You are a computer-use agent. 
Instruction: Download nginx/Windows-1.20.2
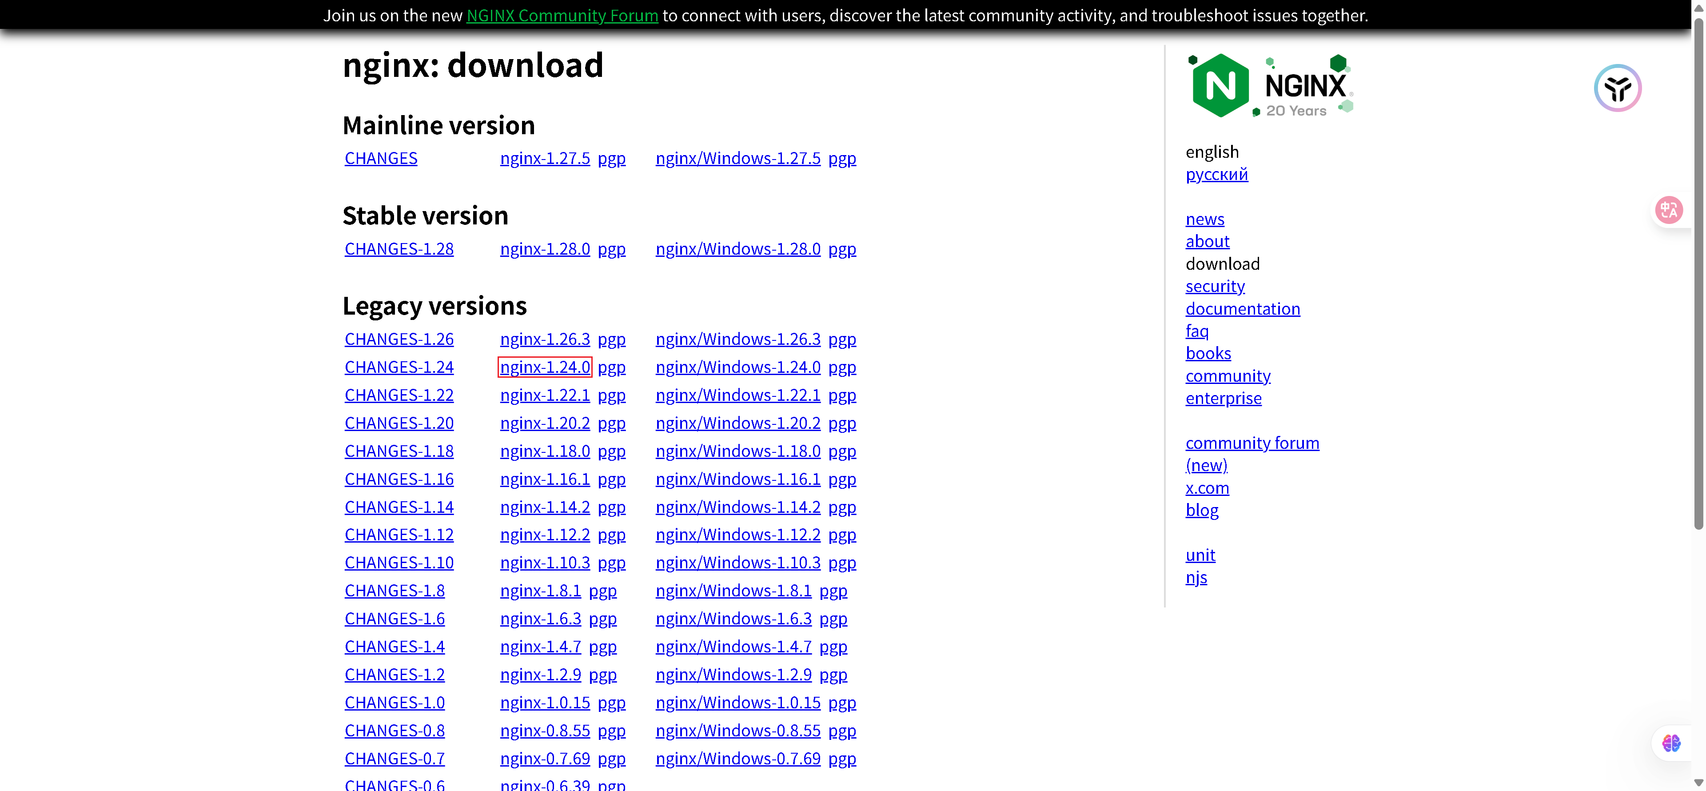click(x=738, y=423)
